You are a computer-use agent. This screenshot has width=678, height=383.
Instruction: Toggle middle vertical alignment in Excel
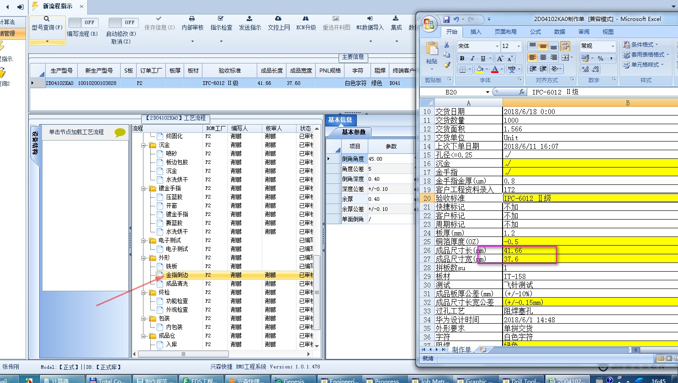tap(543, 46)
